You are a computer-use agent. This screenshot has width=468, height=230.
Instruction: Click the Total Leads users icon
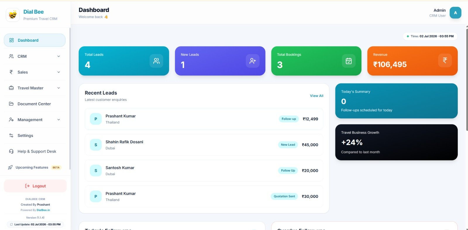[156, 61]
